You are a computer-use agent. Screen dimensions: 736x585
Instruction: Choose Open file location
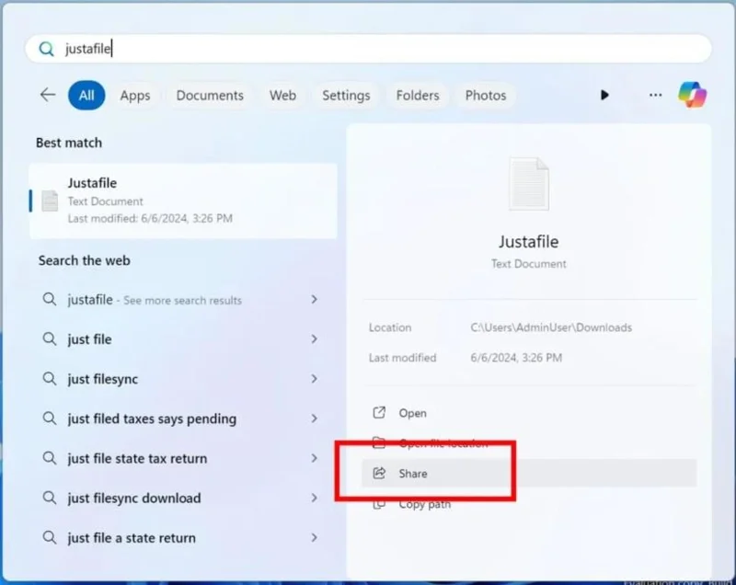pos(529,442)
